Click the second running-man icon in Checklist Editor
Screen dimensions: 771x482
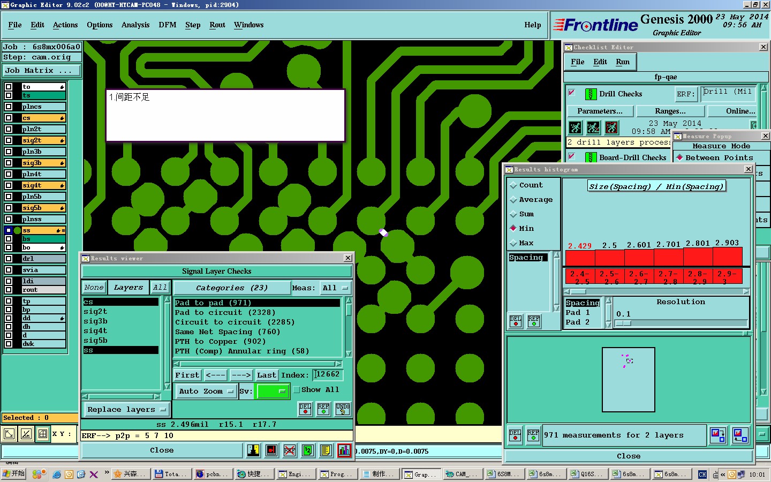[x=593, y=127]
